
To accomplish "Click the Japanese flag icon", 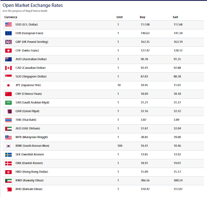I will coord(8,85).
